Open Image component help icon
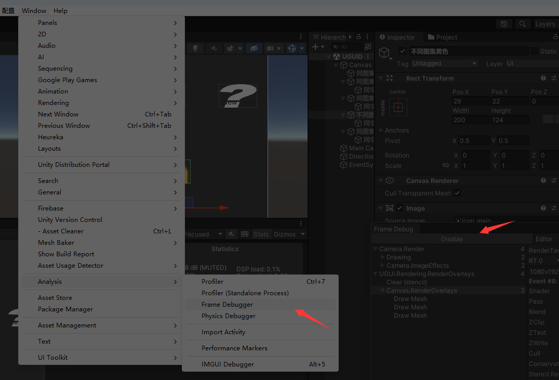This screenshot has height=380, width=559. point(543,208)
